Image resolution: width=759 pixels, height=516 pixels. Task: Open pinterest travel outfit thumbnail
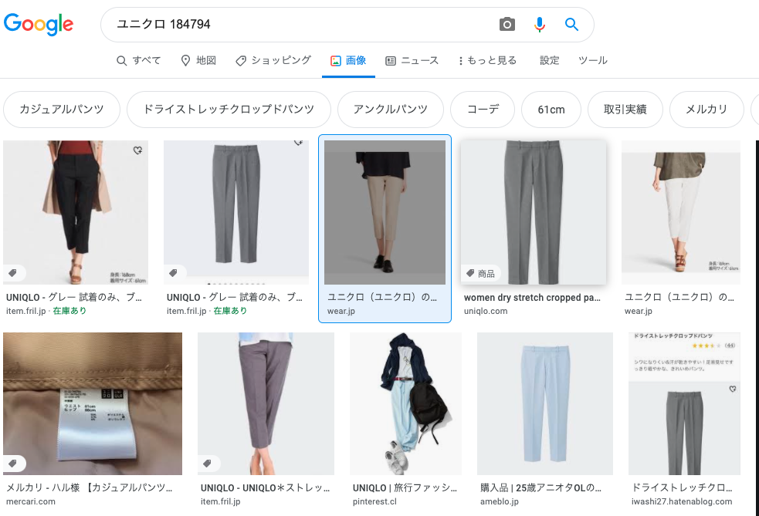click(405, 404)
